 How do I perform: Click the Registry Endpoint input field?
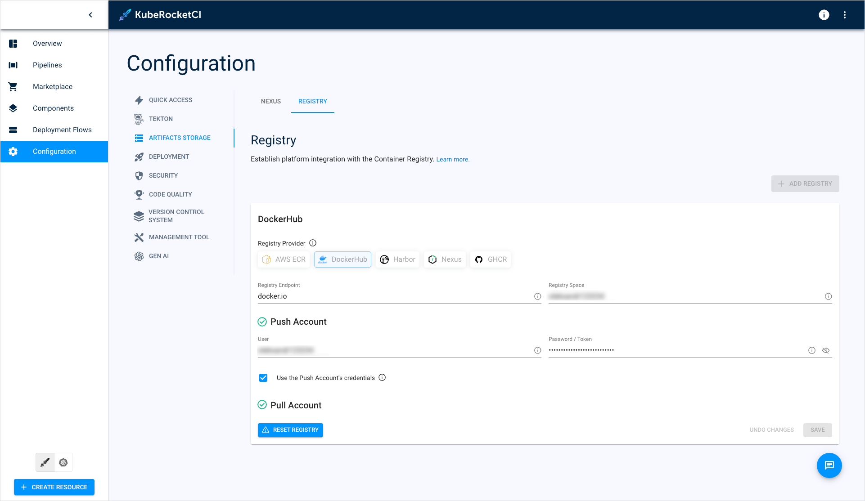click(396, 296)
